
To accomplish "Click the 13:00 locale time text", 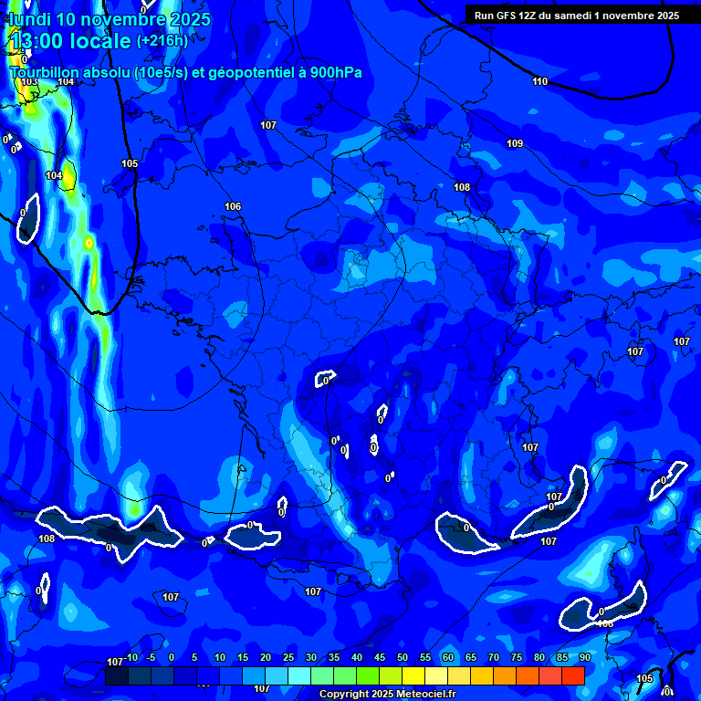I will pyautogui.click(x=70, y=41).
